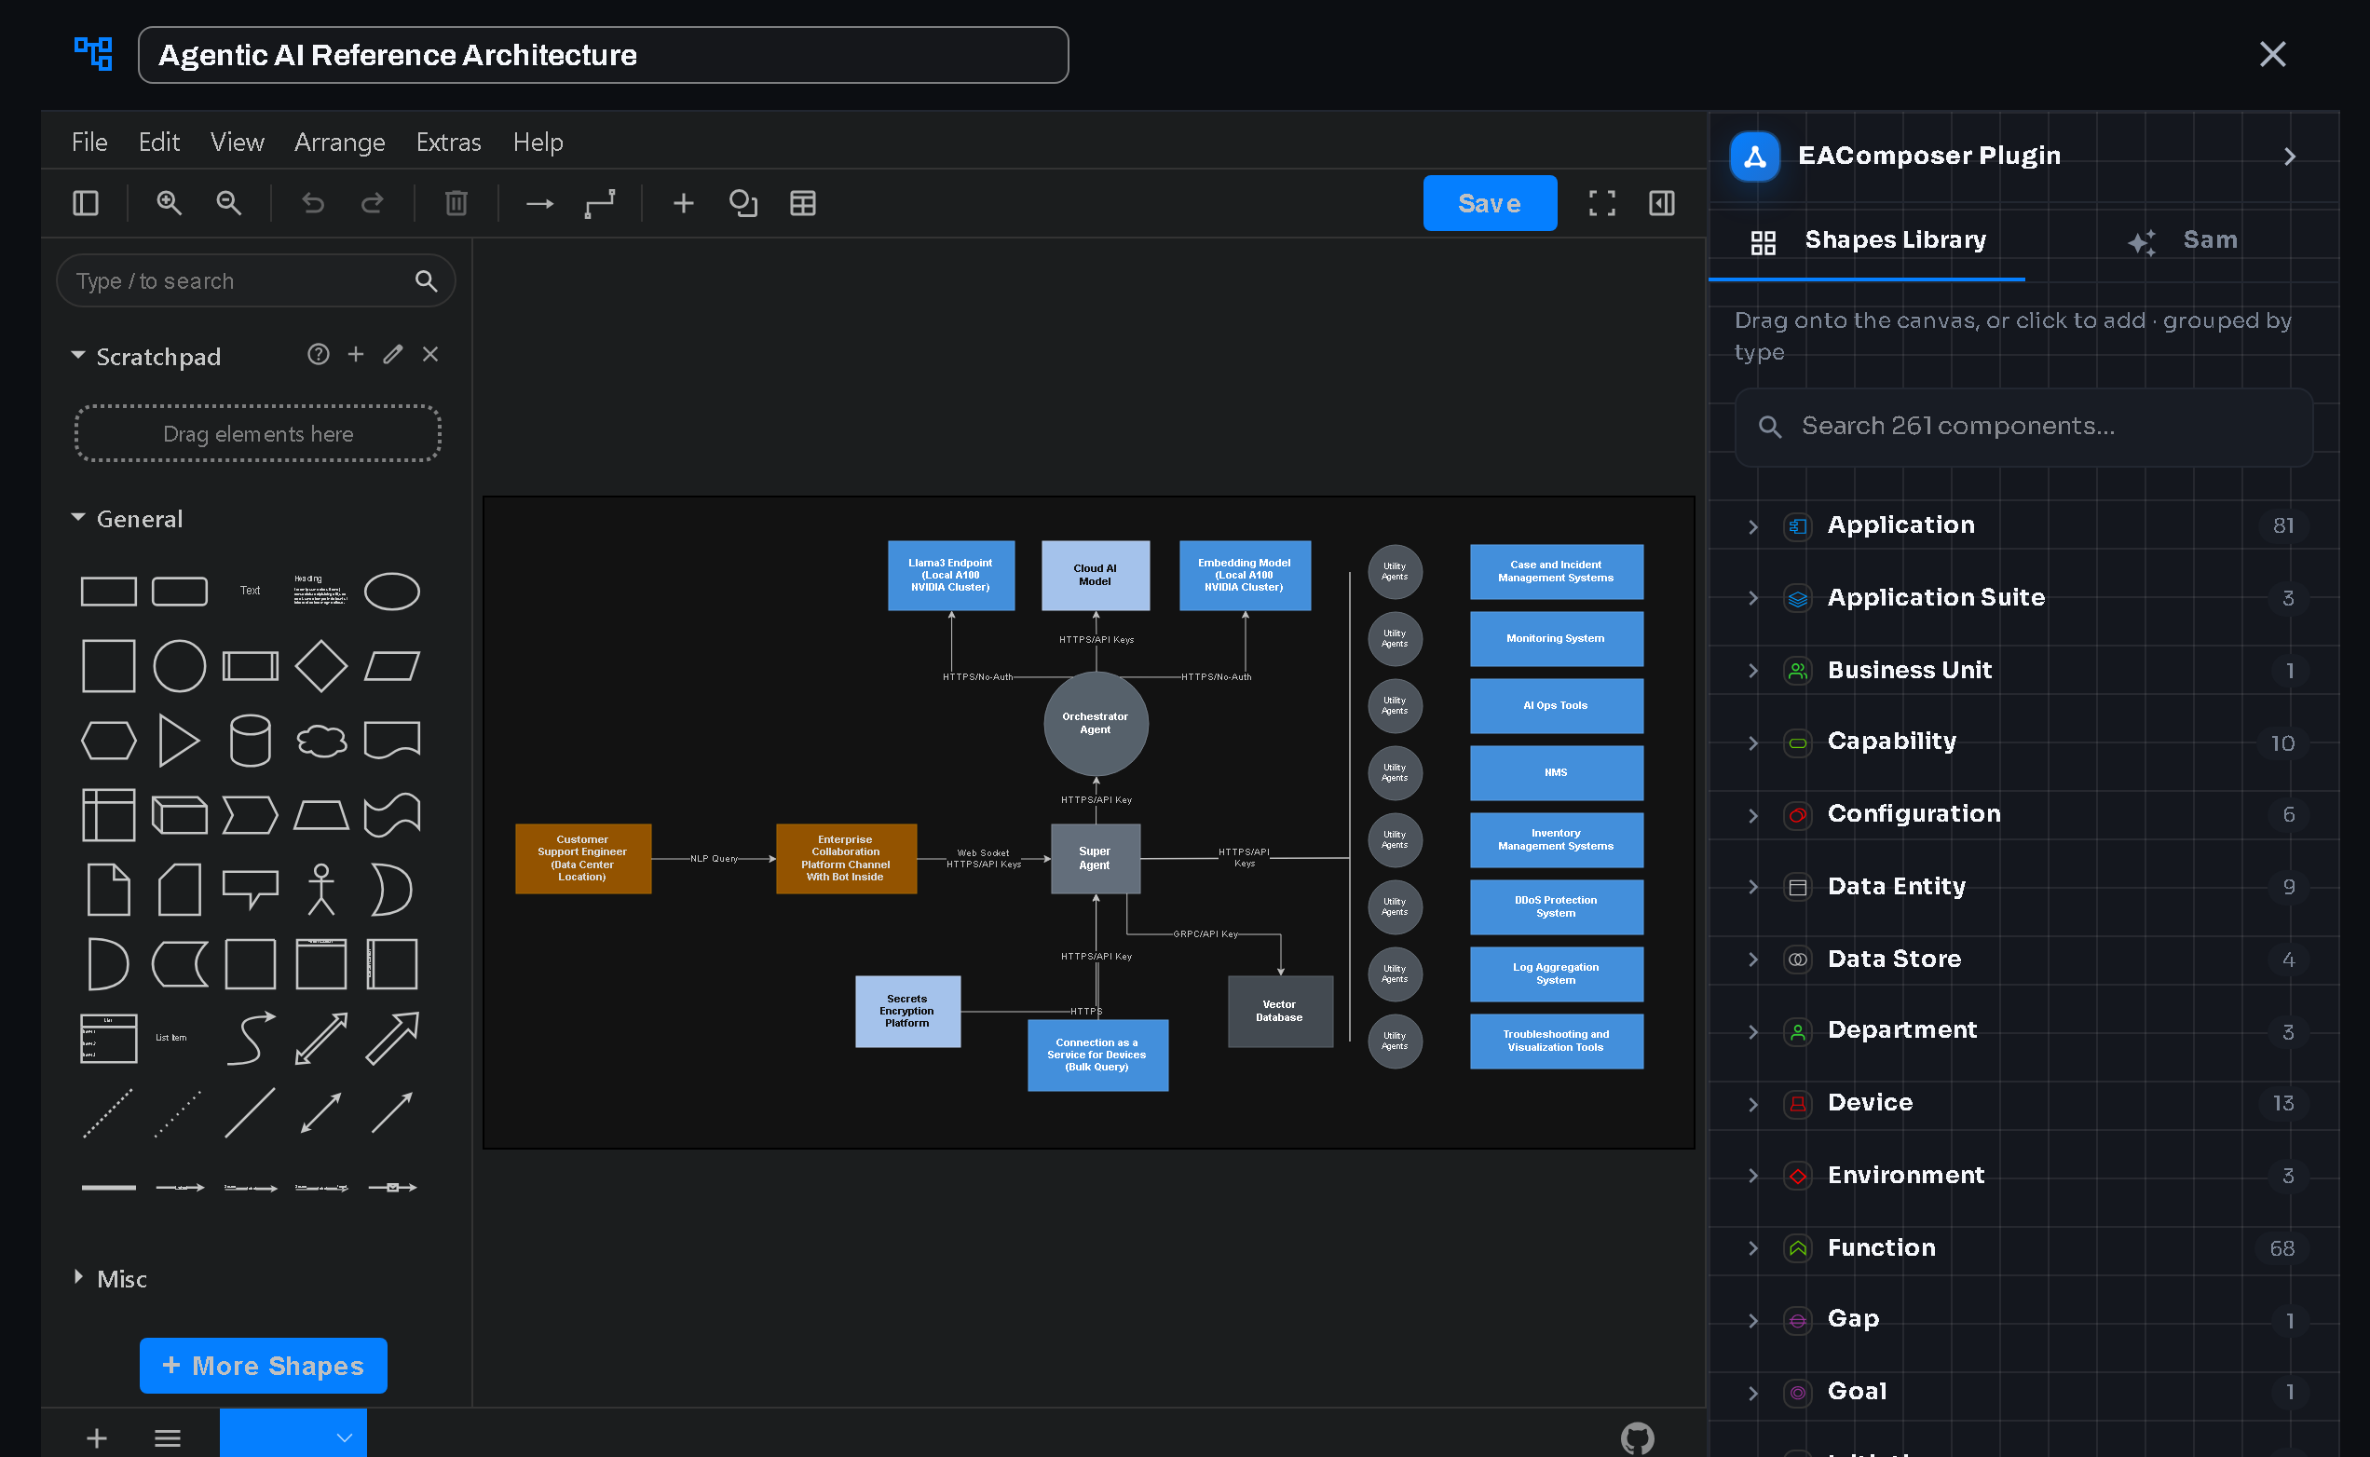Redo the last action
The image size is (2370, 1457).
pos(372,203)
